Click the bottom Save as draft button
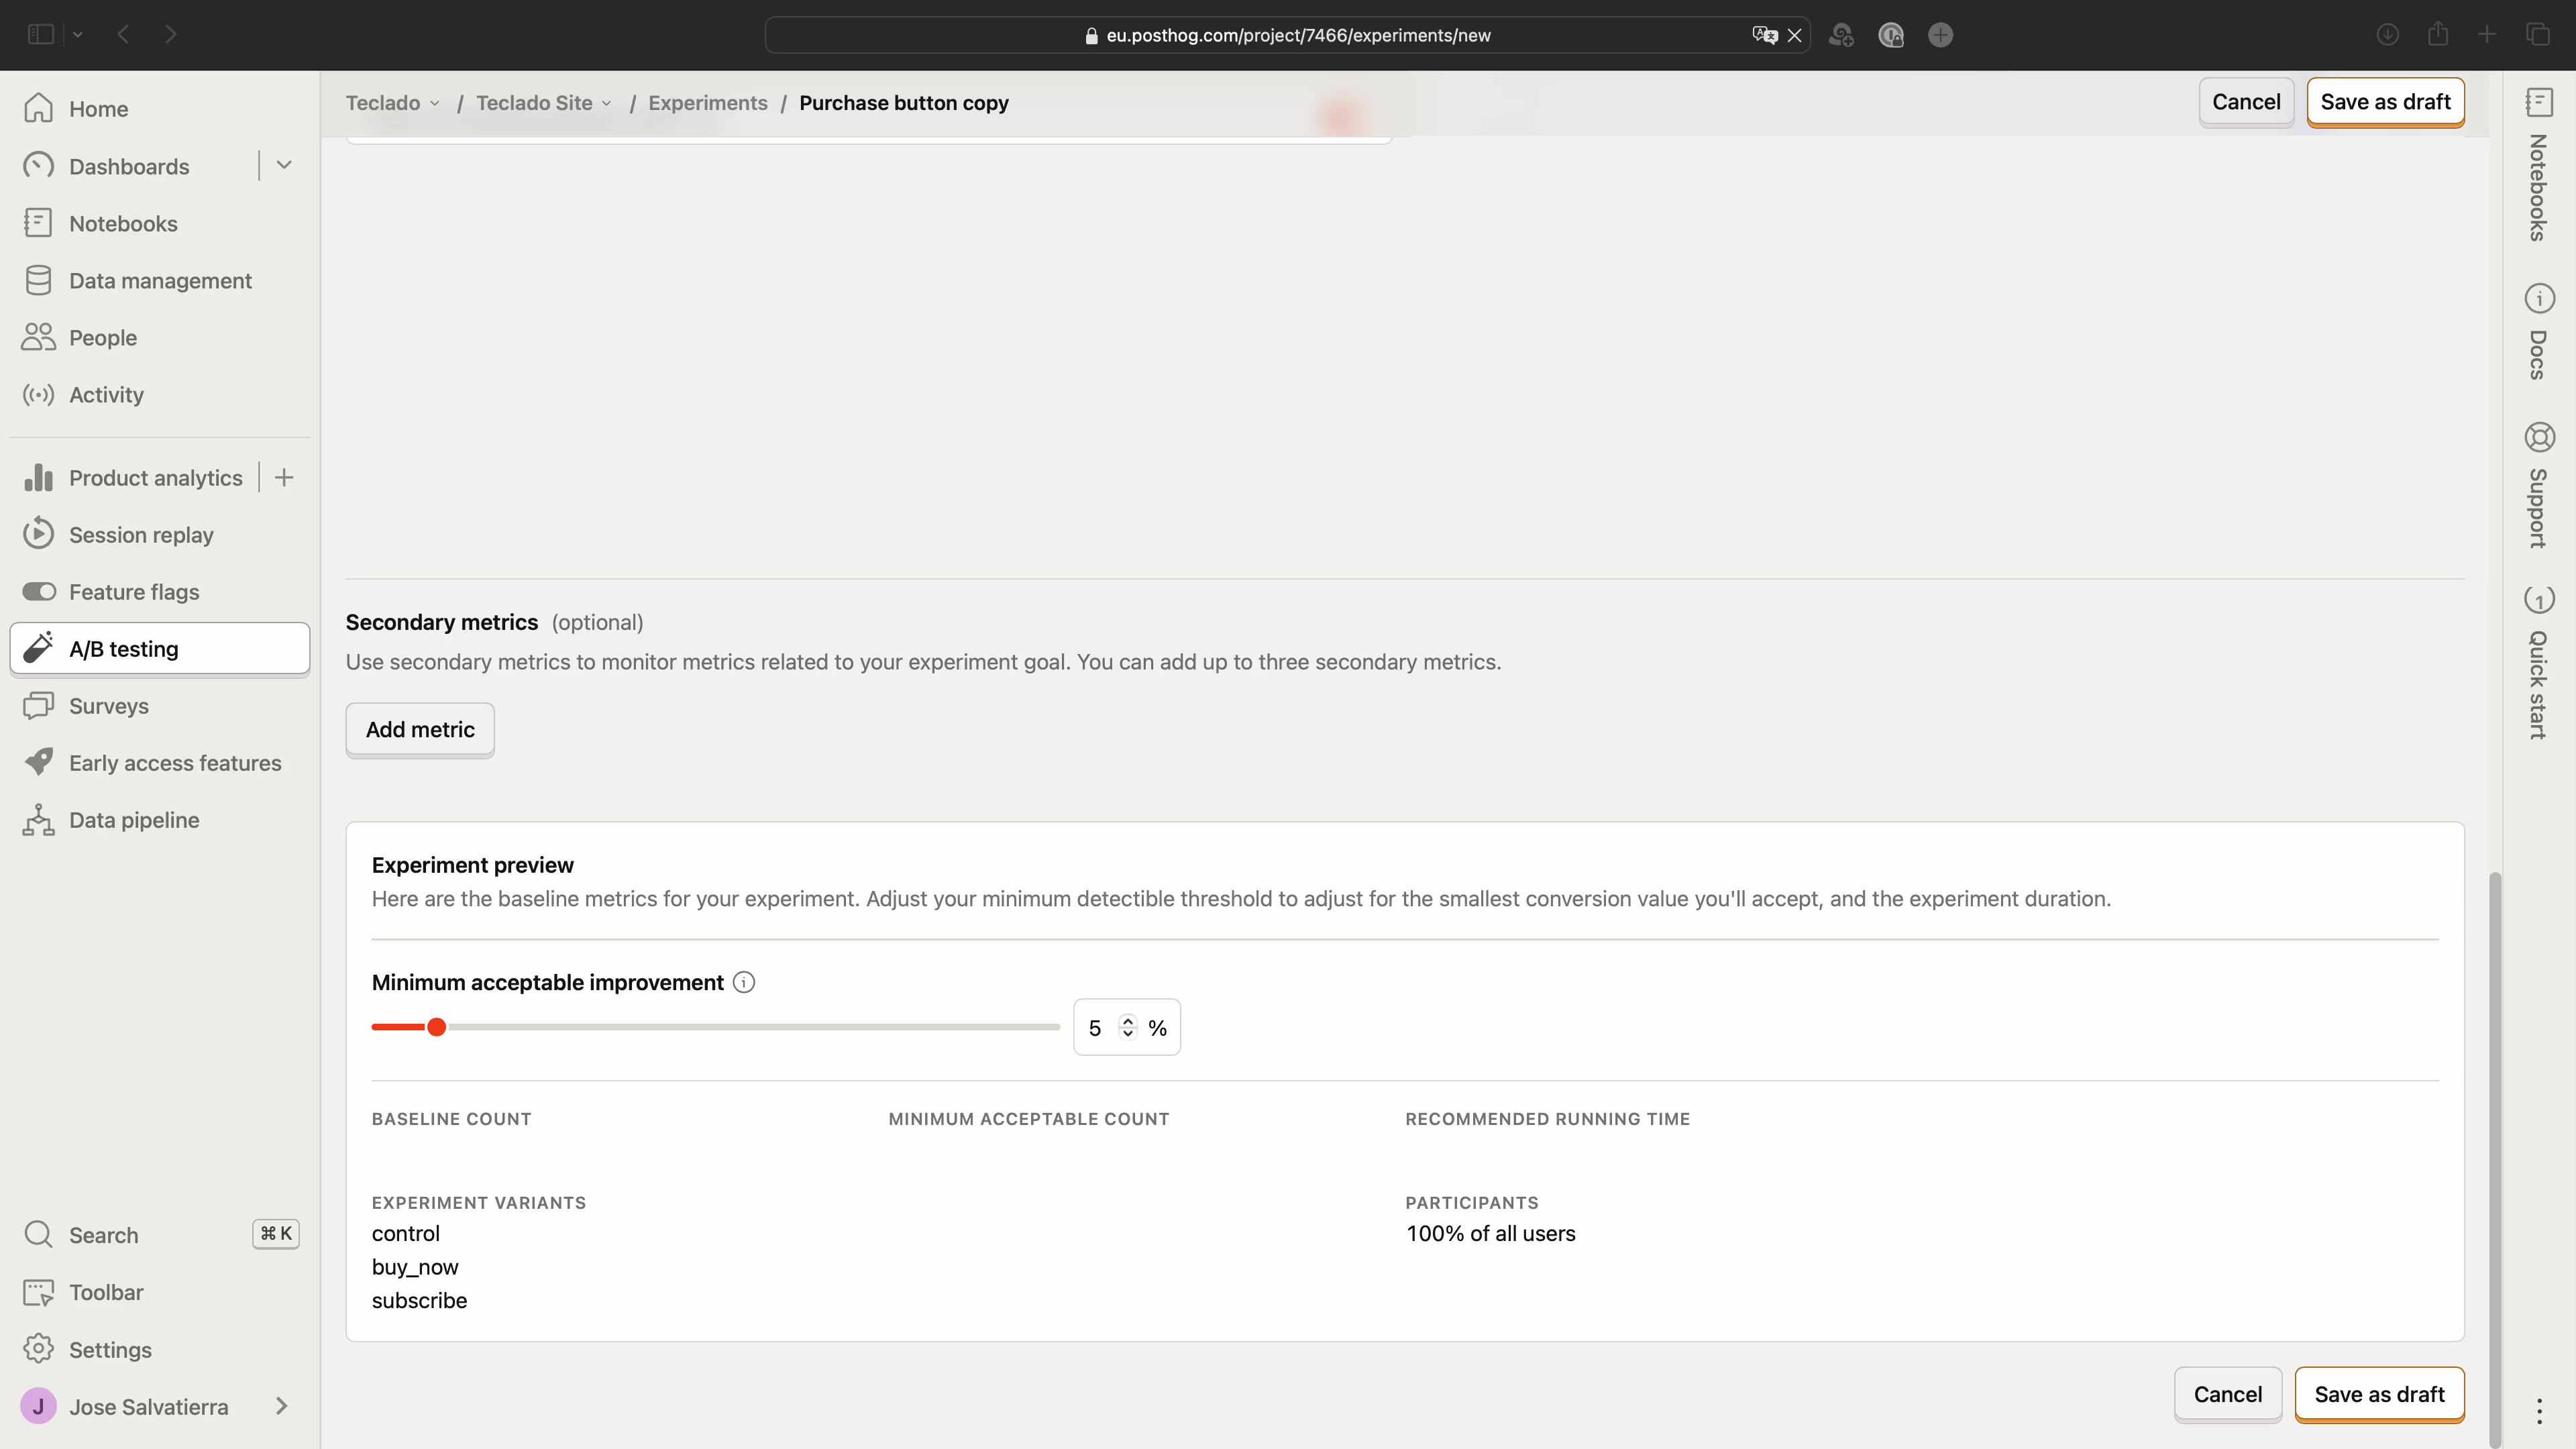The image size is (2576, 1449). coord(2379,1394)
